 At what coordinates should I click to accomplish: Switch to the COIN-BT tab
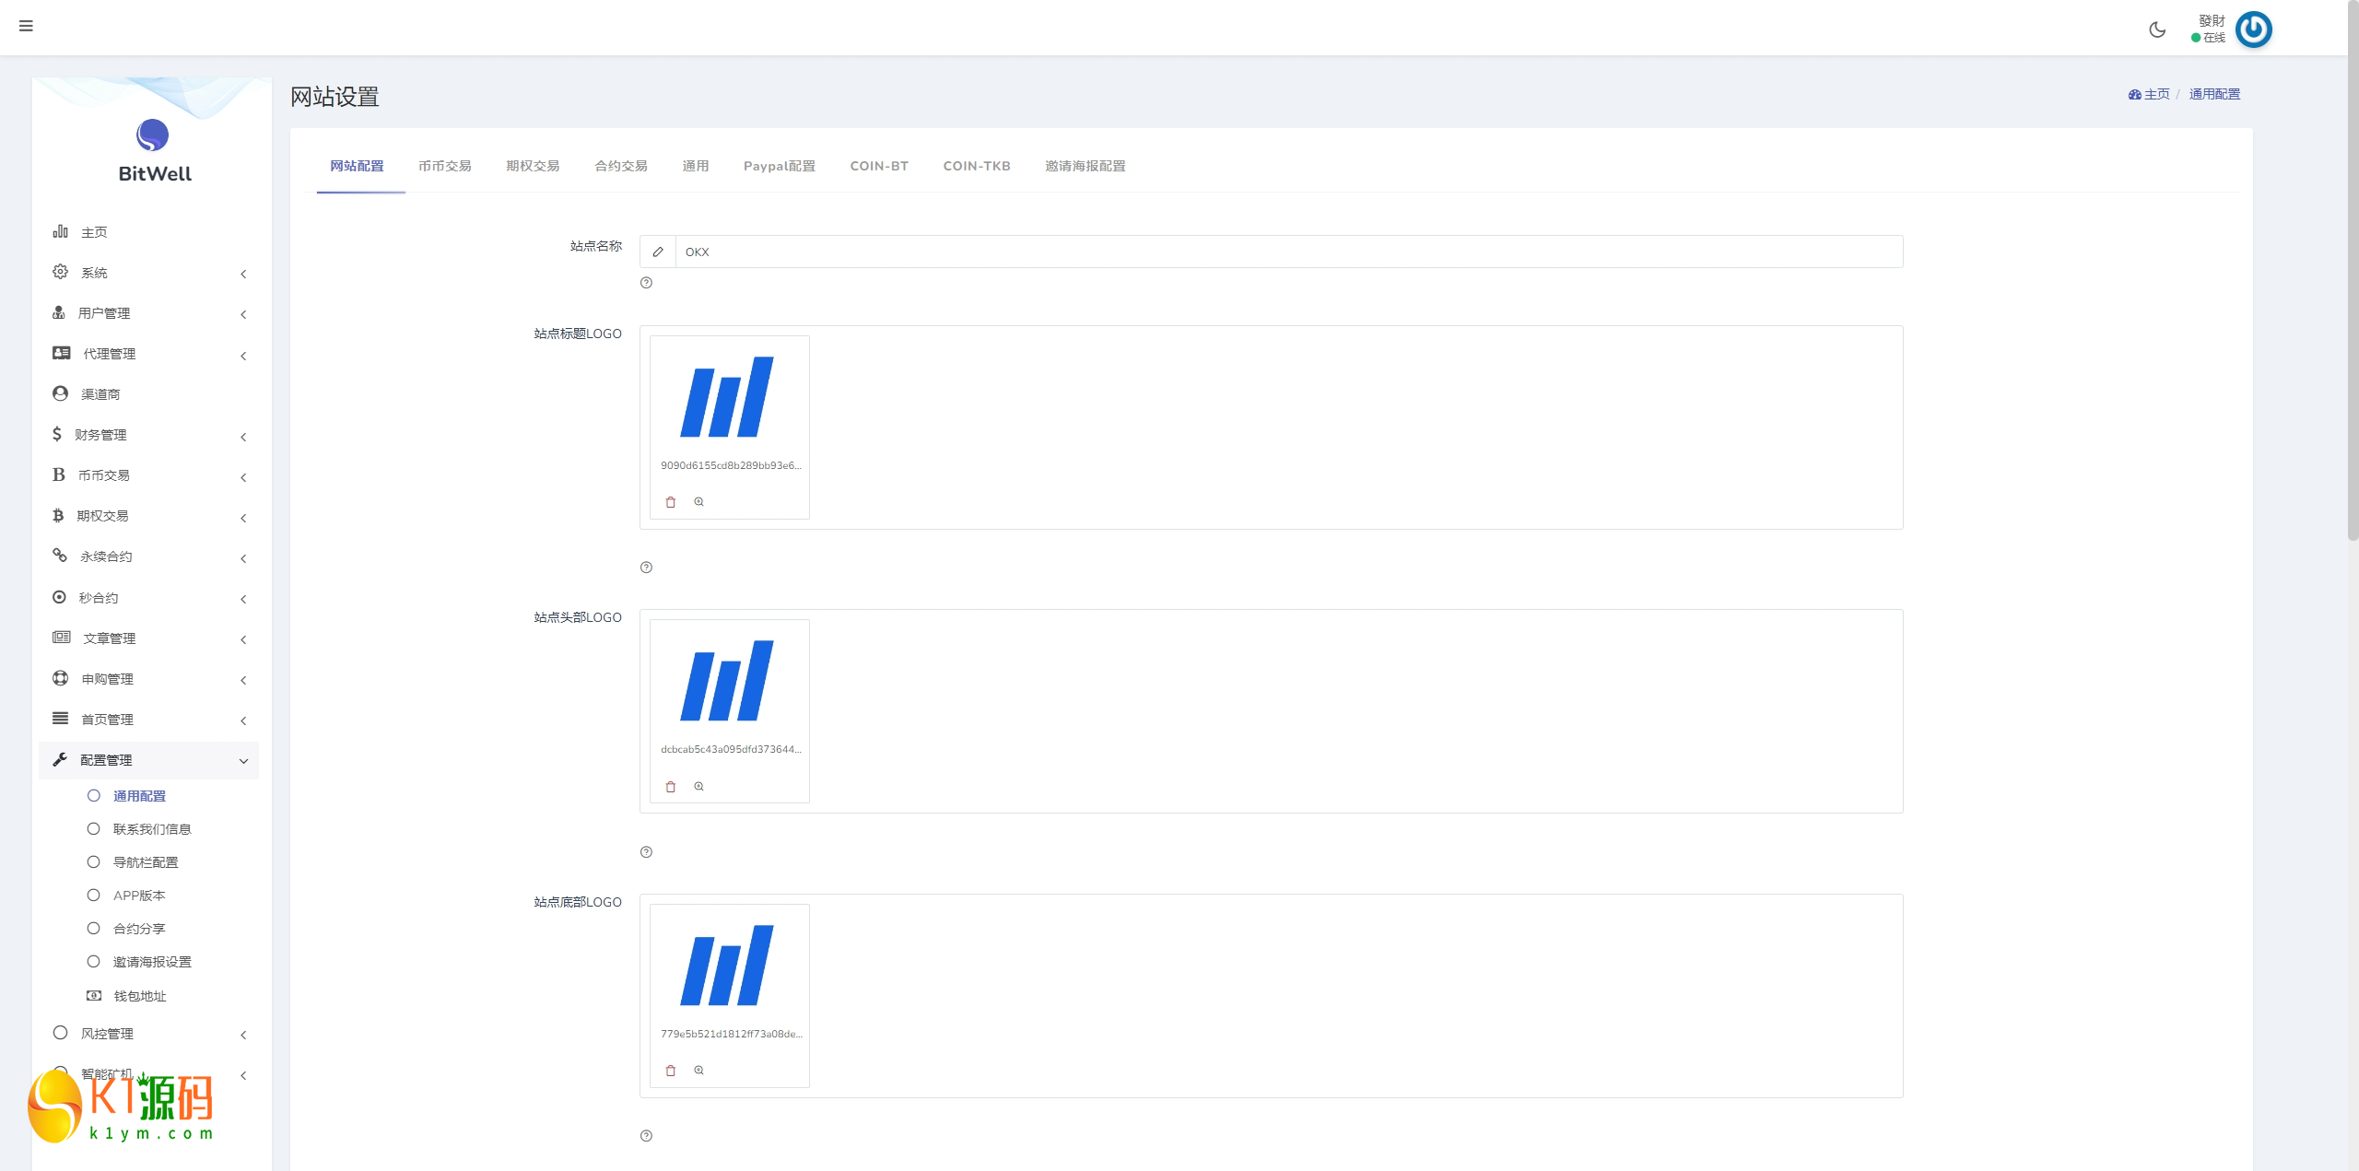[x=879, y=166]
